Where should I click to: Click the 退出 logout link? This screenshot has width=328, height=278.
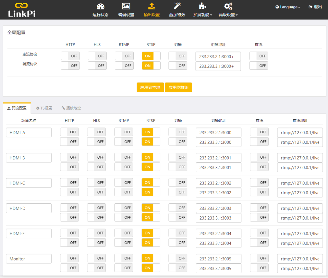point(315,7)
